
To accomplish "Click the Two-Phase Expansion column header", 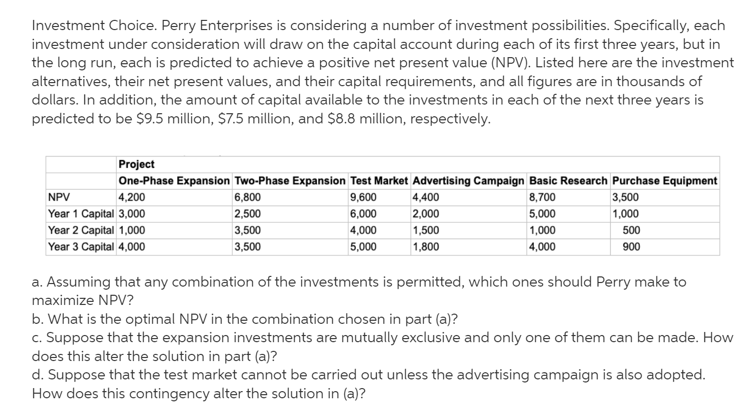I will coord(290,181).
